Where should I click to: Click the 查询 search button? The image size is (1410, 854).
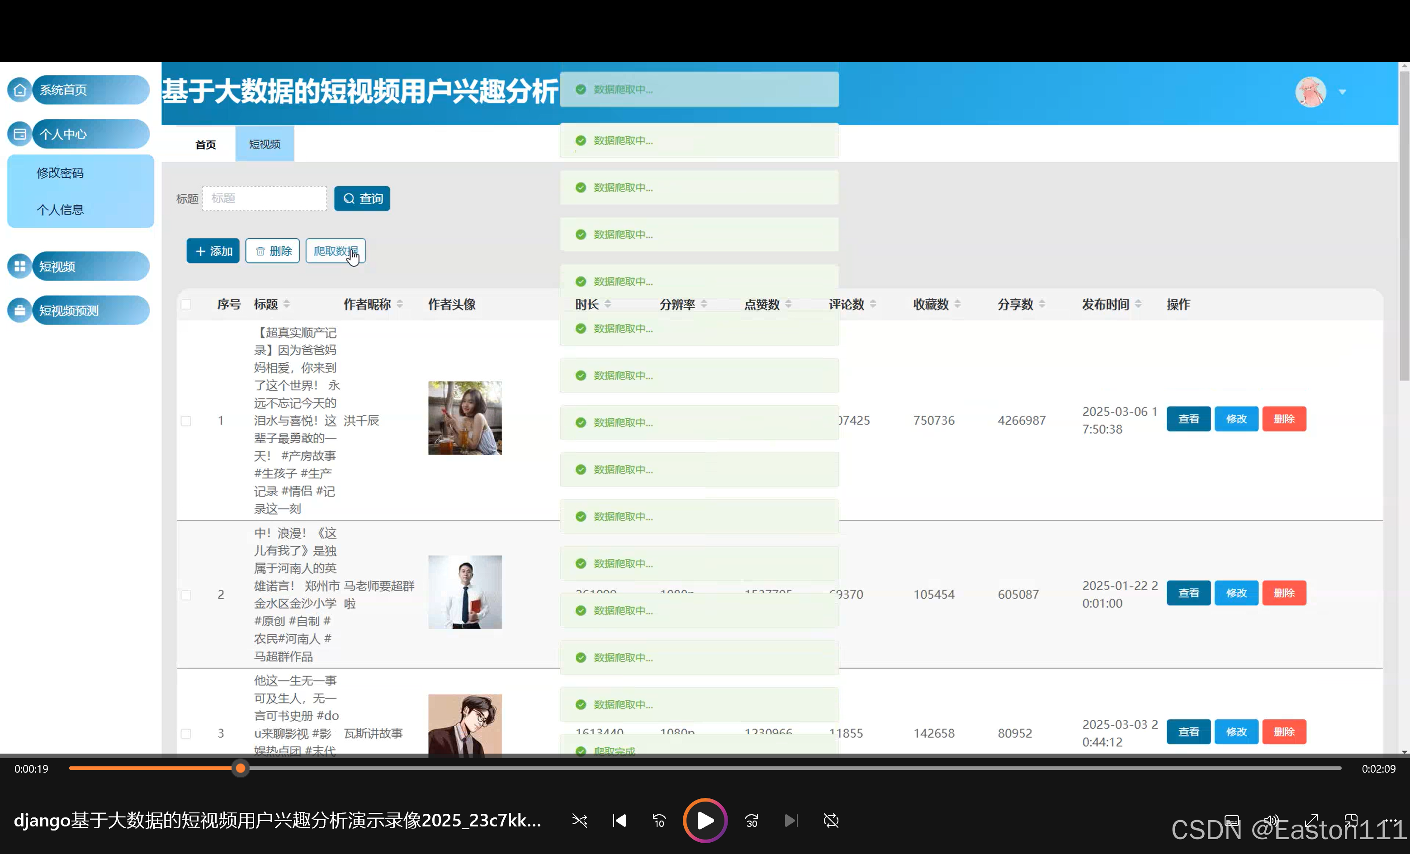coord(362,198)
